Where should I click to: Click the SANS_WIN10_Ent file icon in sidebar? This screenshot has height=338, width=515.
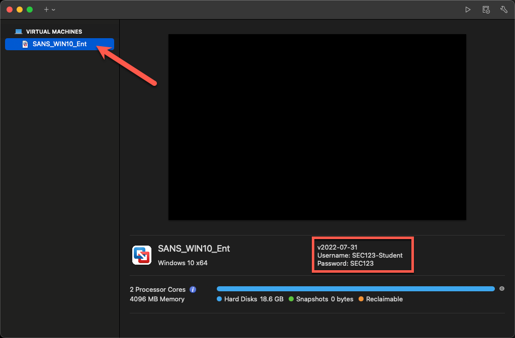tap(25, 44)
